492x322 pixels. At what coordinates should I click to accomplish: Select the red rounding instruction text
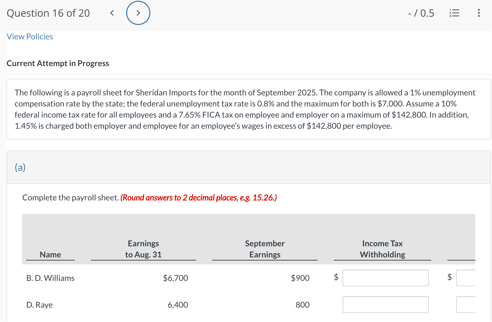click(198, 198)
